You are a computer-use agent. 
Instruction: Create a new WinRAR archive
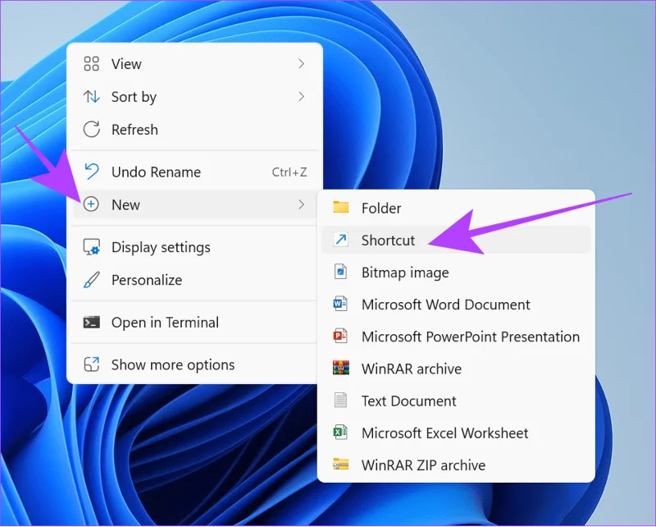tap(456, 369)
